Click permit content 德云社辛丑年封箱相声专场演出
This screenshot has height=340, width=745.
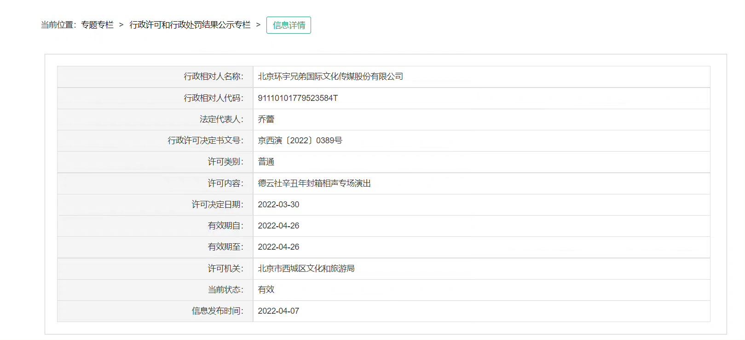pos(314,183)
